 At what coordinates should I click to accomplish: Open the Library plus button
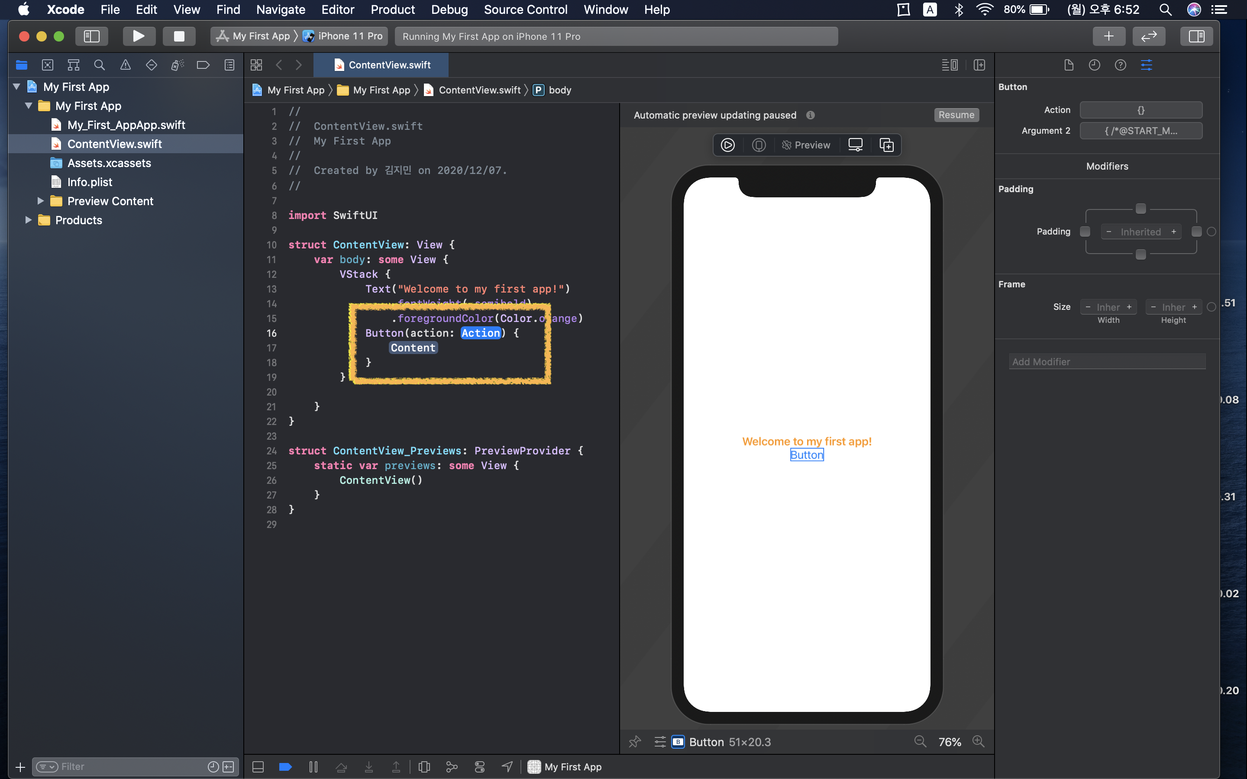1109,36
